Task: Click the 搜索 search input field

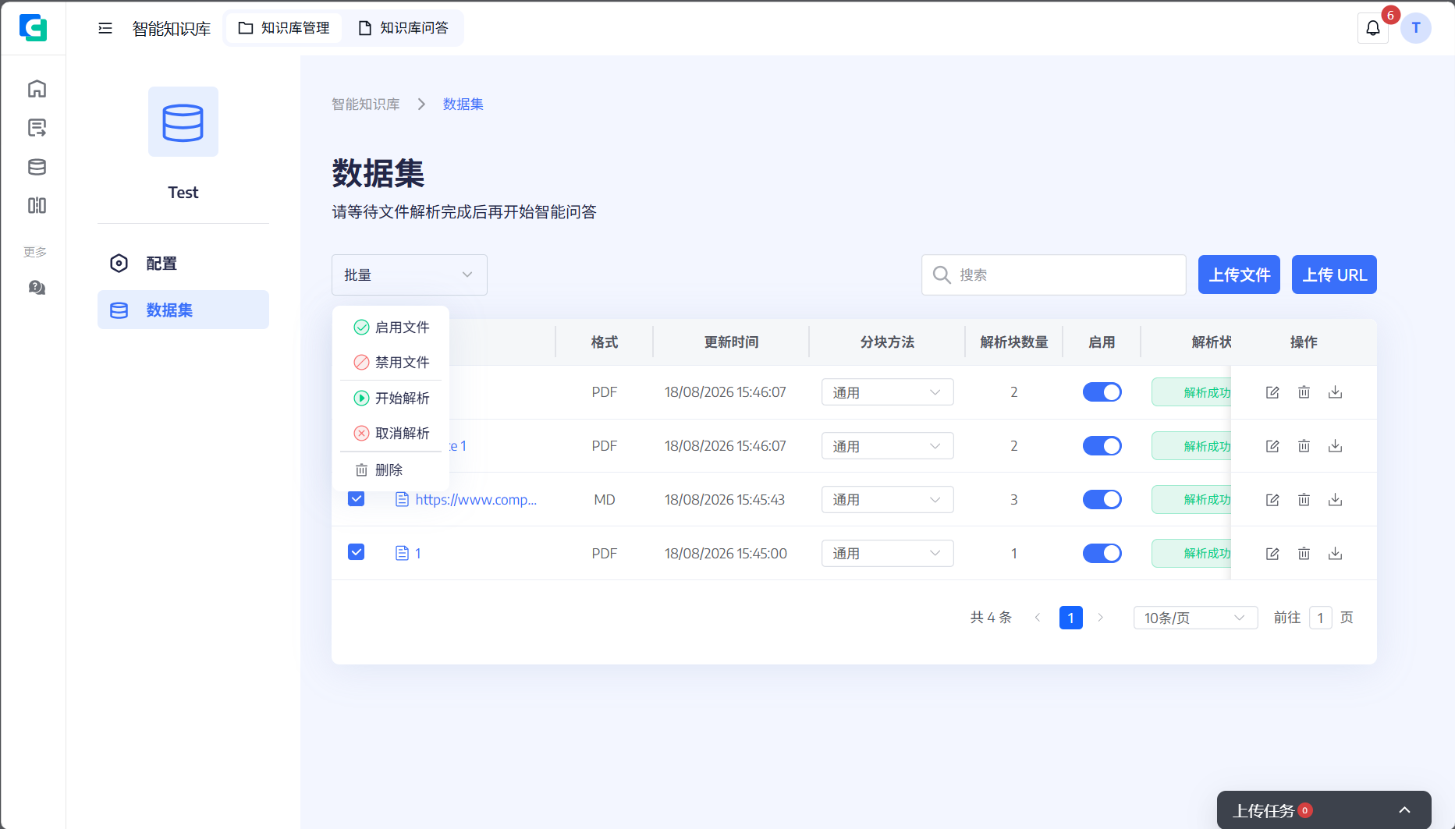Action: tap(1054, 275)
